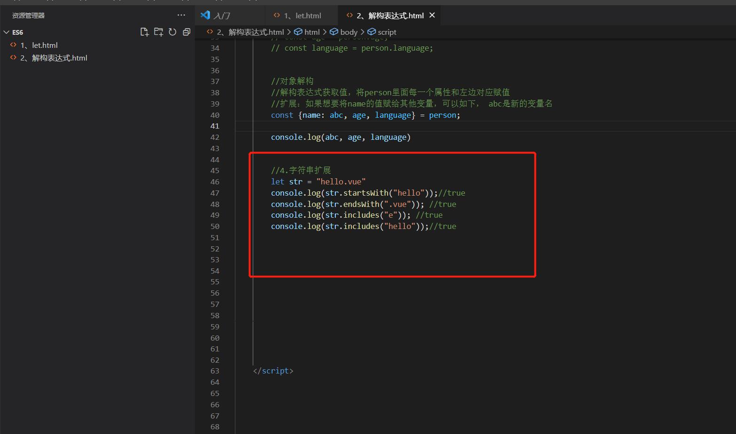The width and height of the screenshot is (736, 434).
Task: Click the file name breadcrumb 2、解构表达式.html
Action: click(250, 32)
